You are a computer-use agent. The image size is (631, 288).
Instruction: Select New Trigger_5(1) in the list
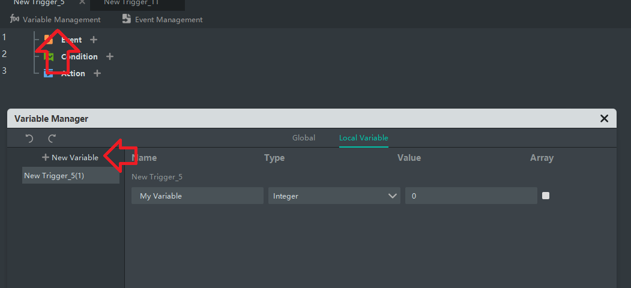coord(70,176)
